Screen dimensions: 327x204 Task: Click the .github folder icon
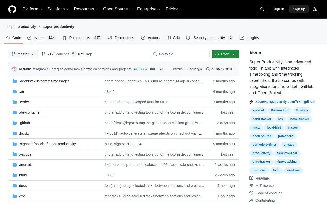click(x=15, y=123)
